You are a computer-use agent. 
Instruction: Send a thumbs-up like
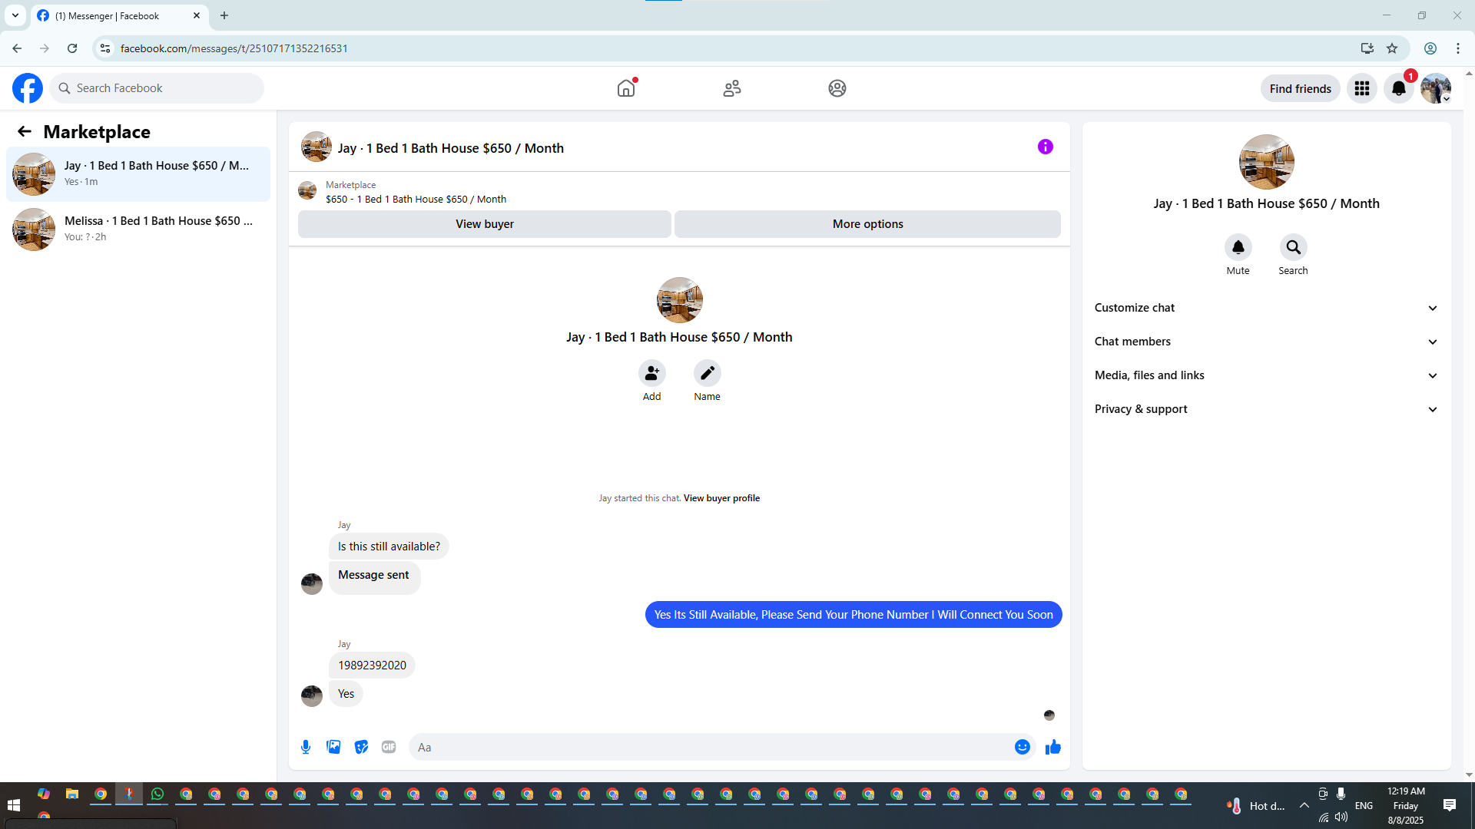(x=1052, y=747)
